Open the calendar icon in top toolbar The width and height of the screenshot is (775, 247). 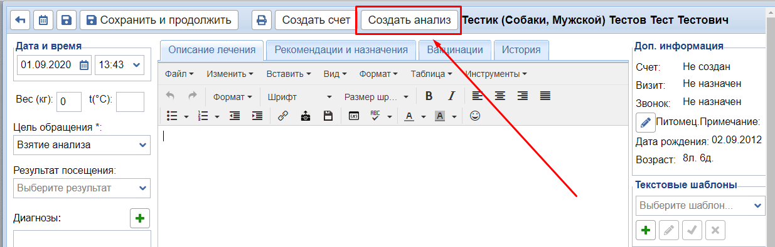click(x=43, y=20)
